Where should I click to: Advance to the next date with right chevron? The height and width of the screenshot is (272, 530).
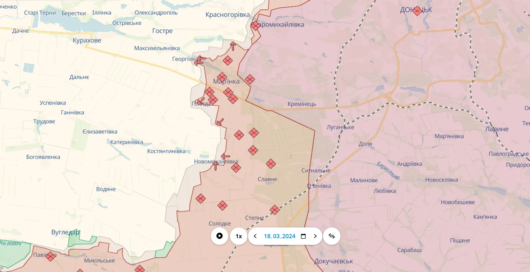click(315, 236)
